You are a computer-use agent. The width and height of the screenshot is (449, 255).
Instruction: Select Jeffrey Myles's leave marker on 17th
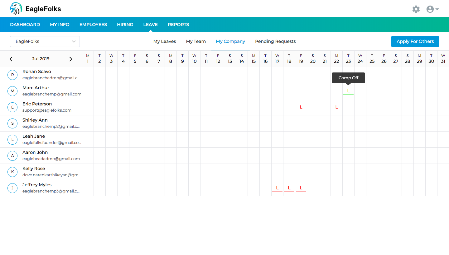click(277, 188)
